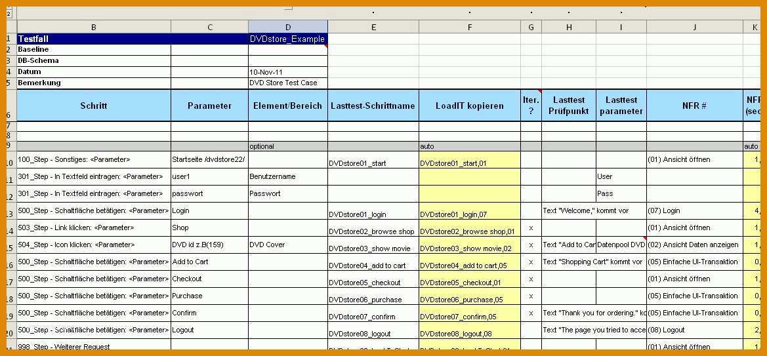Viewport: 767px width, 356px height.
Task: Select column H header
Action: pyautogui.click(x=569, y=28)
